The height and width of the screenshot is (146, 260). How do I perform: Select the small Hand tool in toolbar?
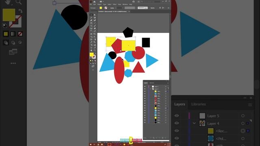tap(91, 50)
